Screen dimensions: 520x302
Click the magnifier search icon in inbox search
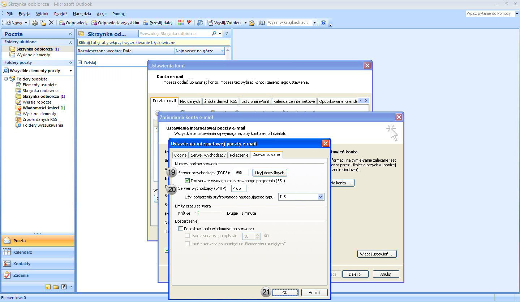point(214,34)
